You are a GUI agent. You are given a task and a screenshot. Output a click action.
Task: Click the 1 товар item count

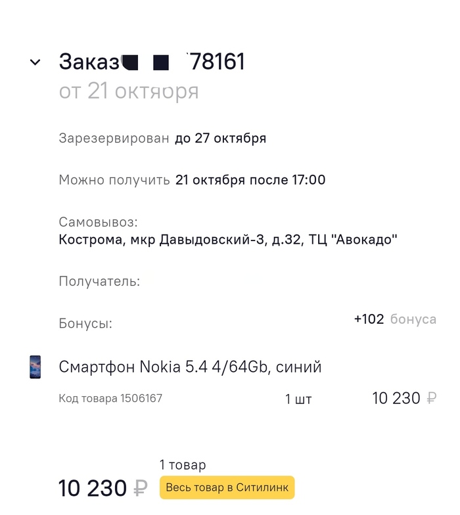[x=183, y=465]
